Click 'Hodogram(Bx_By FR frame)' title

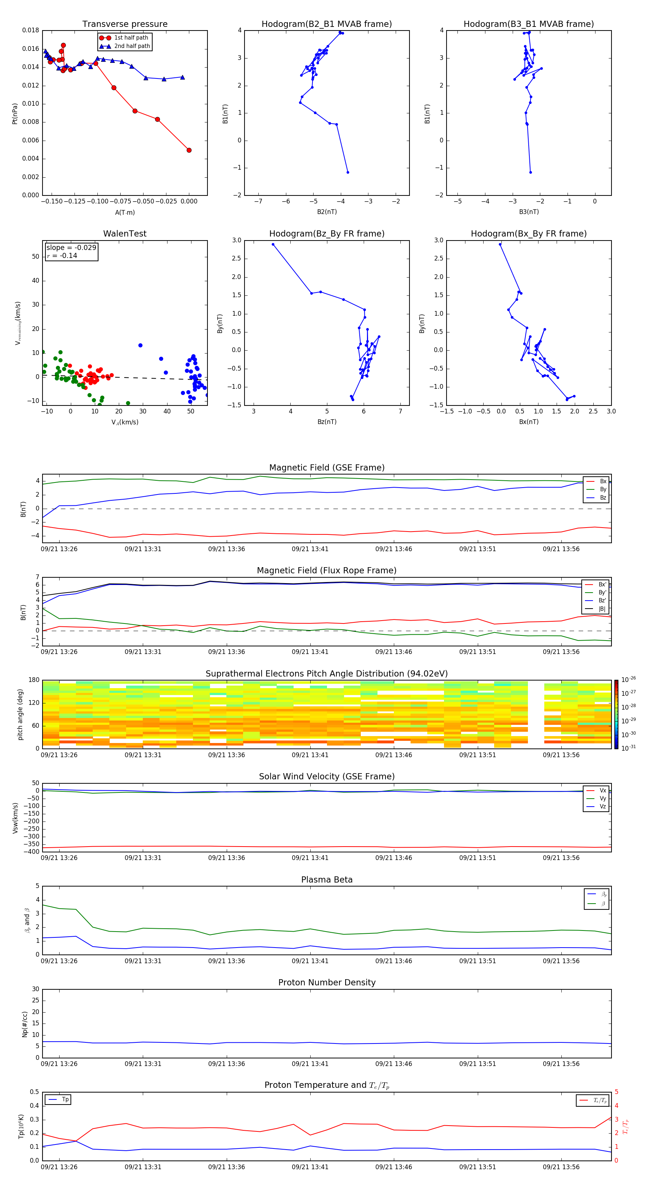[529, 234]
